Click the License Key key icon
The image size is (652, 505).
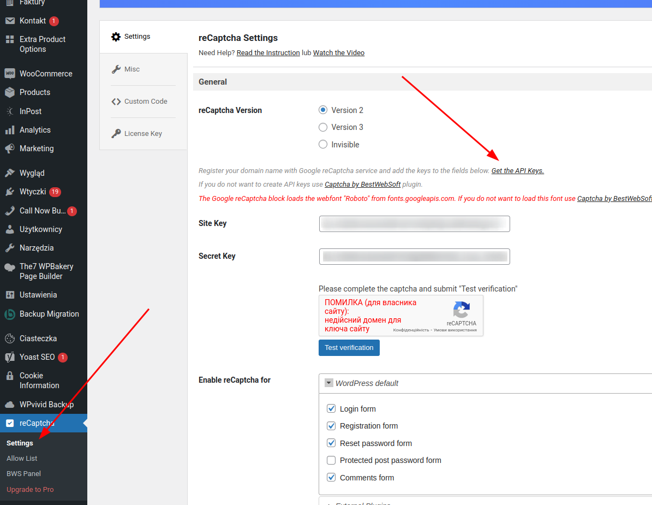coord(116,134)
